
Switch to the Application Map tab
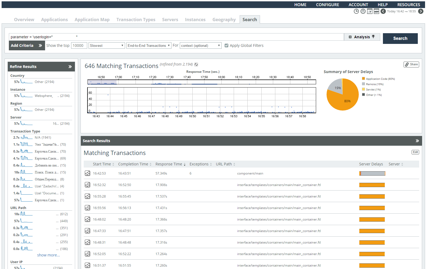point(92,20)
